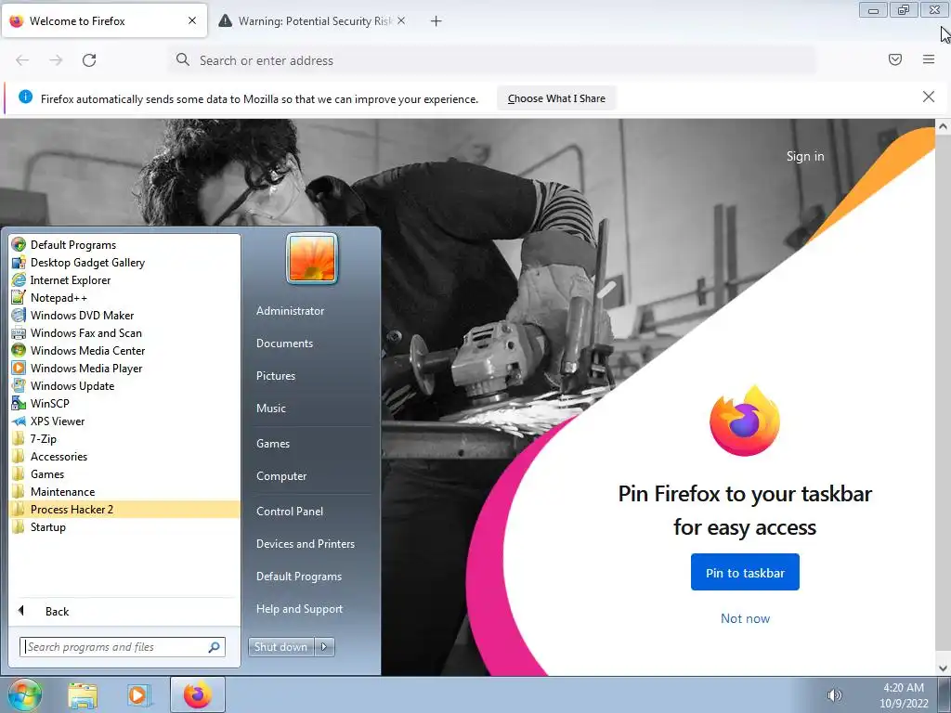951x713 pixels.
Task: Click the flower user account picture
Action: coord(312,259)
